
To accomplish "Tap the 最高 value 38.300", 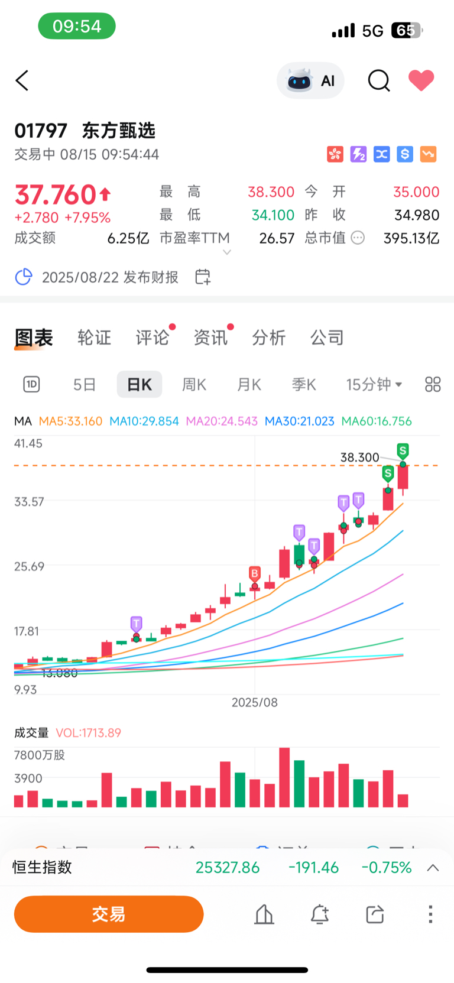I will pyautogui.click(x=271, y=192).
